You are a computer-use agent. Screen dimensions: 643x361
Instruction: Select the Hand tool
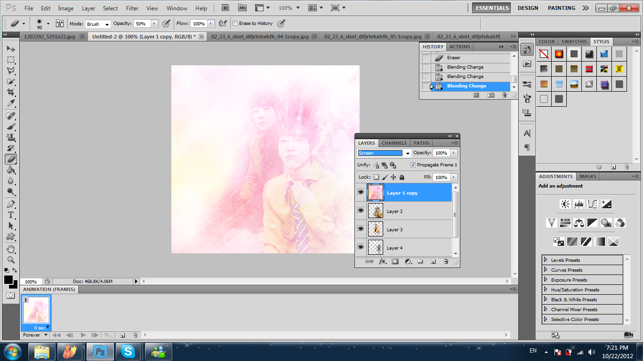(x=11, y=249)
